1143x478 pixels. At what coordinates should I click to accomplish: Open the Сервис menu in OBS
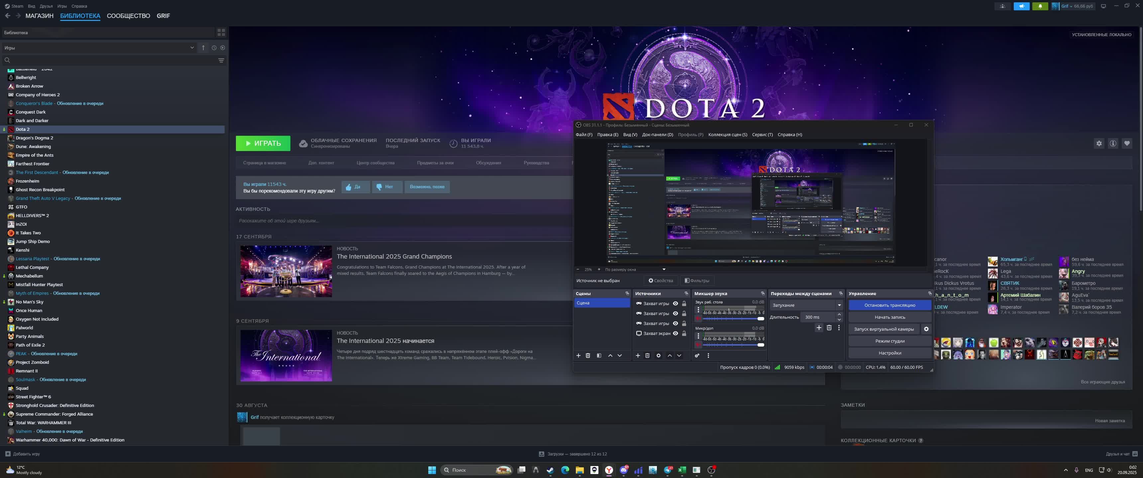point(762,135)
